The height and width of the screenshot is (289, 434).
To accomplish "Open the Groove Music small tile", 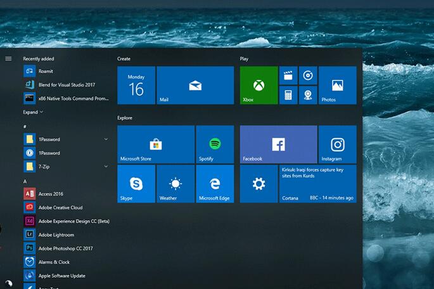I will coord(308,75).
